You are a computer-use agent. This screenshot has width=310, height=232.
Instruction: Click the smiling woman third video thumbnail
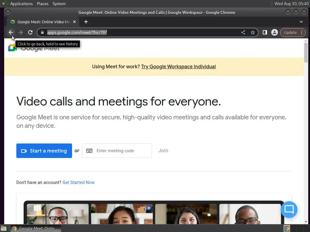[186, 214]
